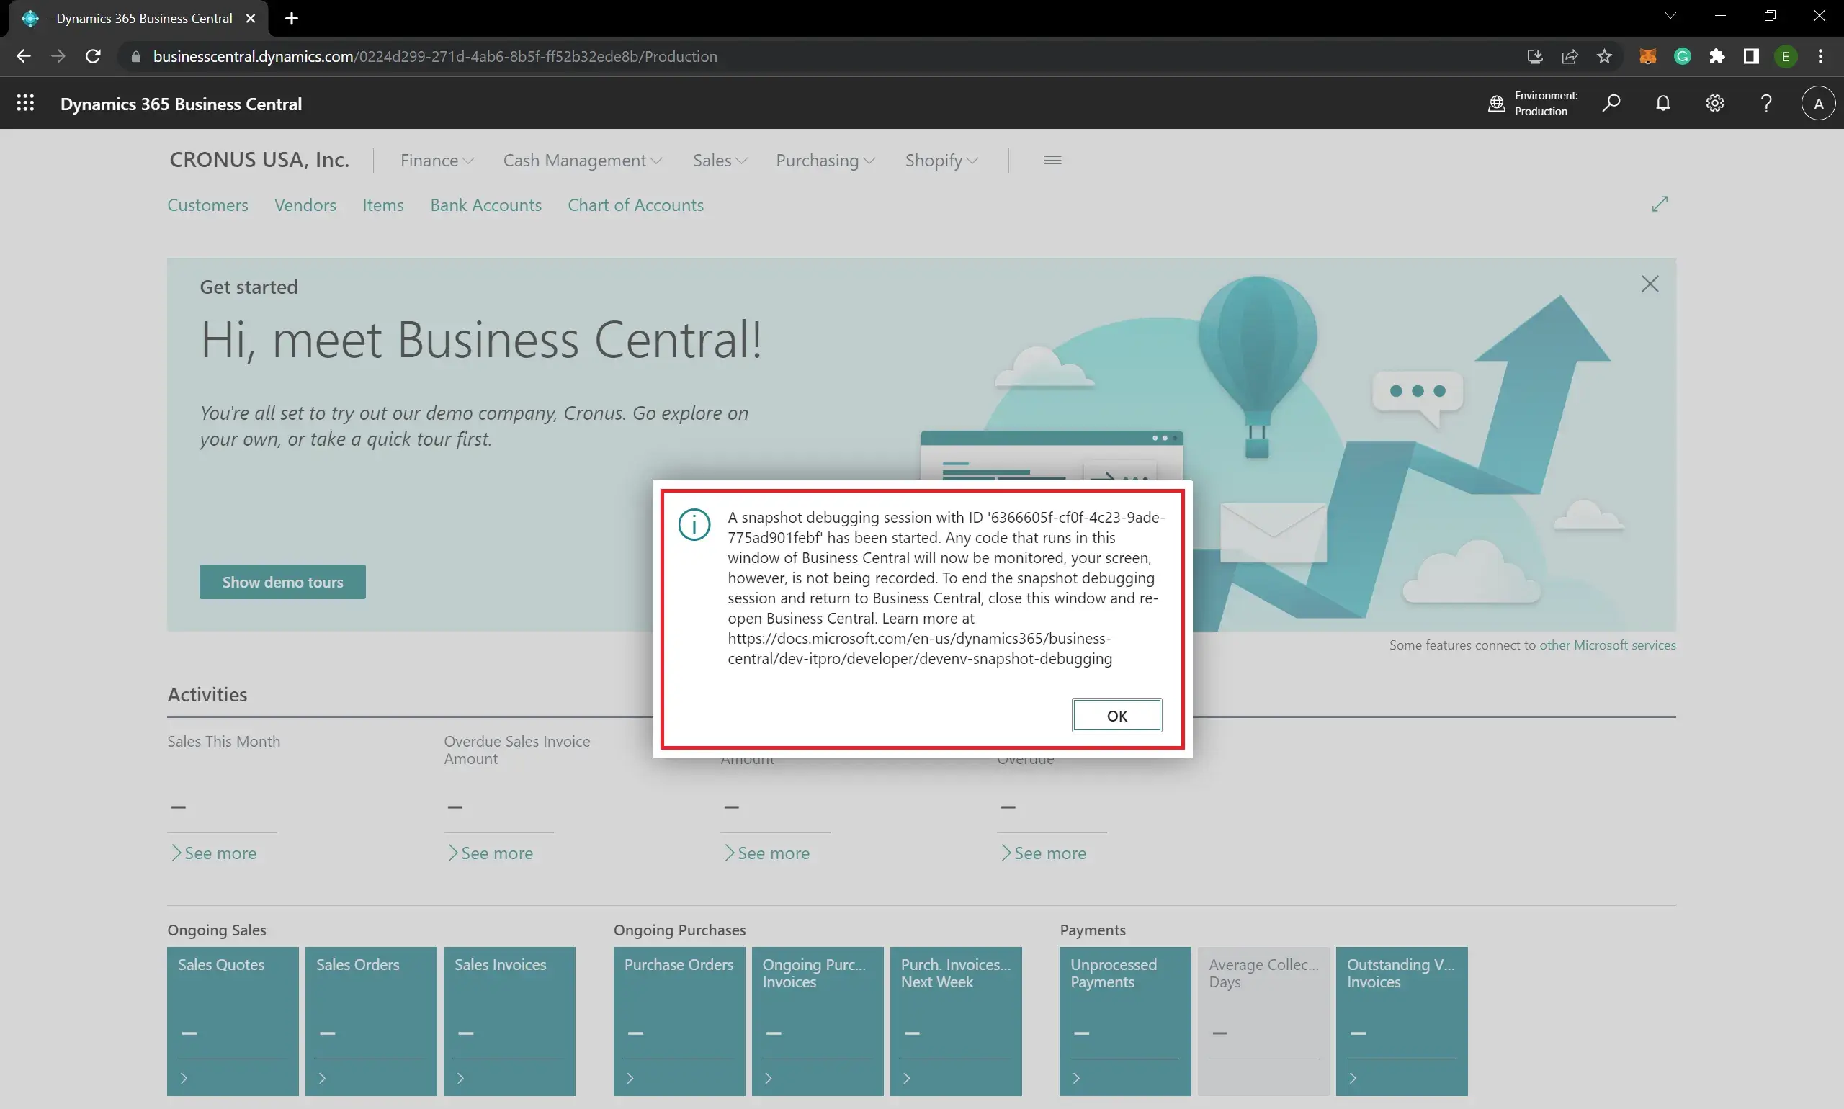This screenshot has height=1109, width=1844.
Task: Select the Chart of Accounts link
Action: pyautogui.click(x=636, y=204)
